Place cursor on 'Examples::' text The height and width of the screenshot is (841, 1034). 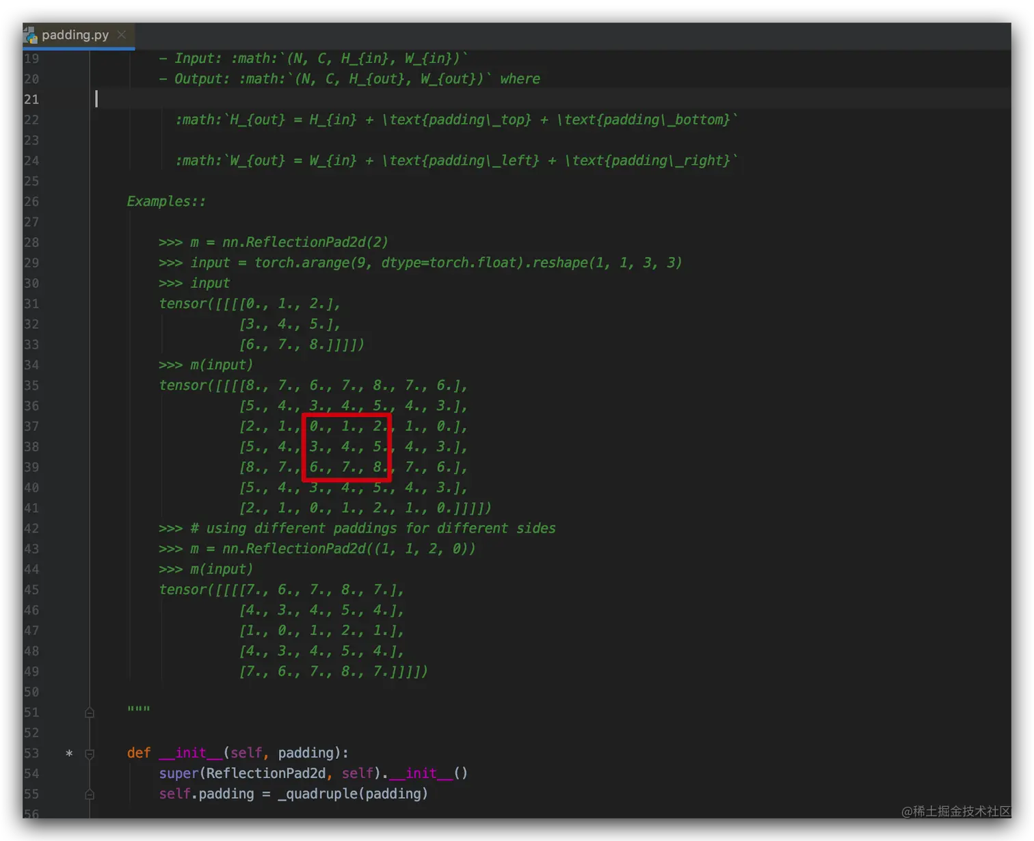(x=166, y=201)
